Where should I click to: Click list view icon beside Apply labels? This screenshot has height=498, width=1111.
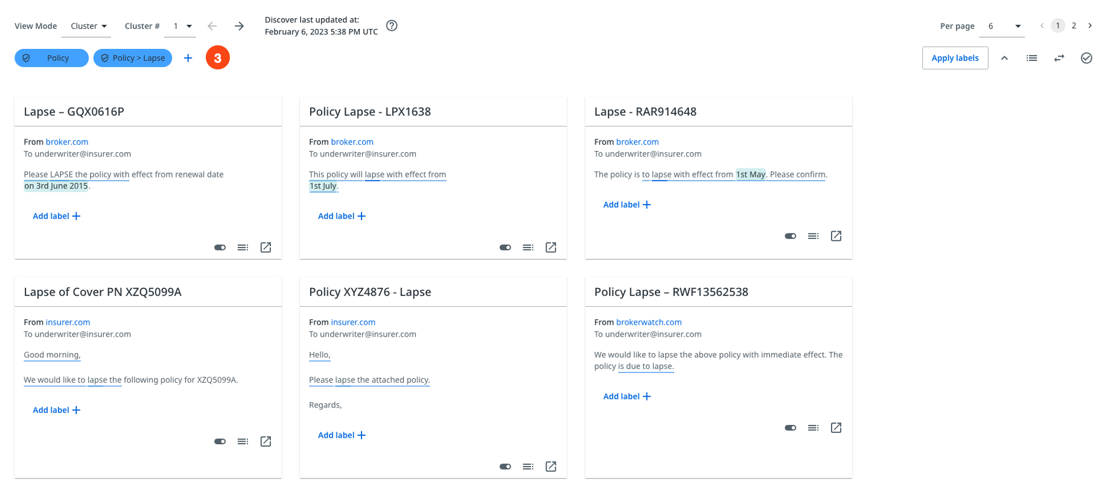1031,58
